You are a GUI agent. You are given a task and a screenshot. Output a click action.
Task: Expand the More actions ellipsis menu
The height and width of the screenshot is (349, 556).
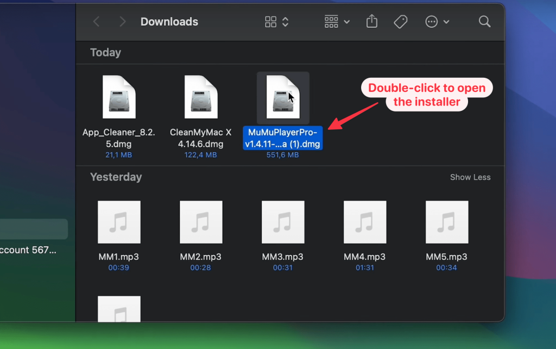coord(437,22)
